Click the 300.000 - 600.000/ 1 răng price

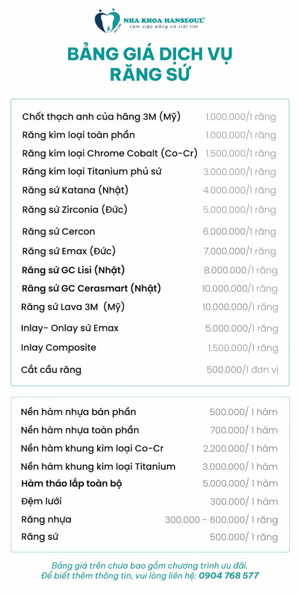[221, 520]
